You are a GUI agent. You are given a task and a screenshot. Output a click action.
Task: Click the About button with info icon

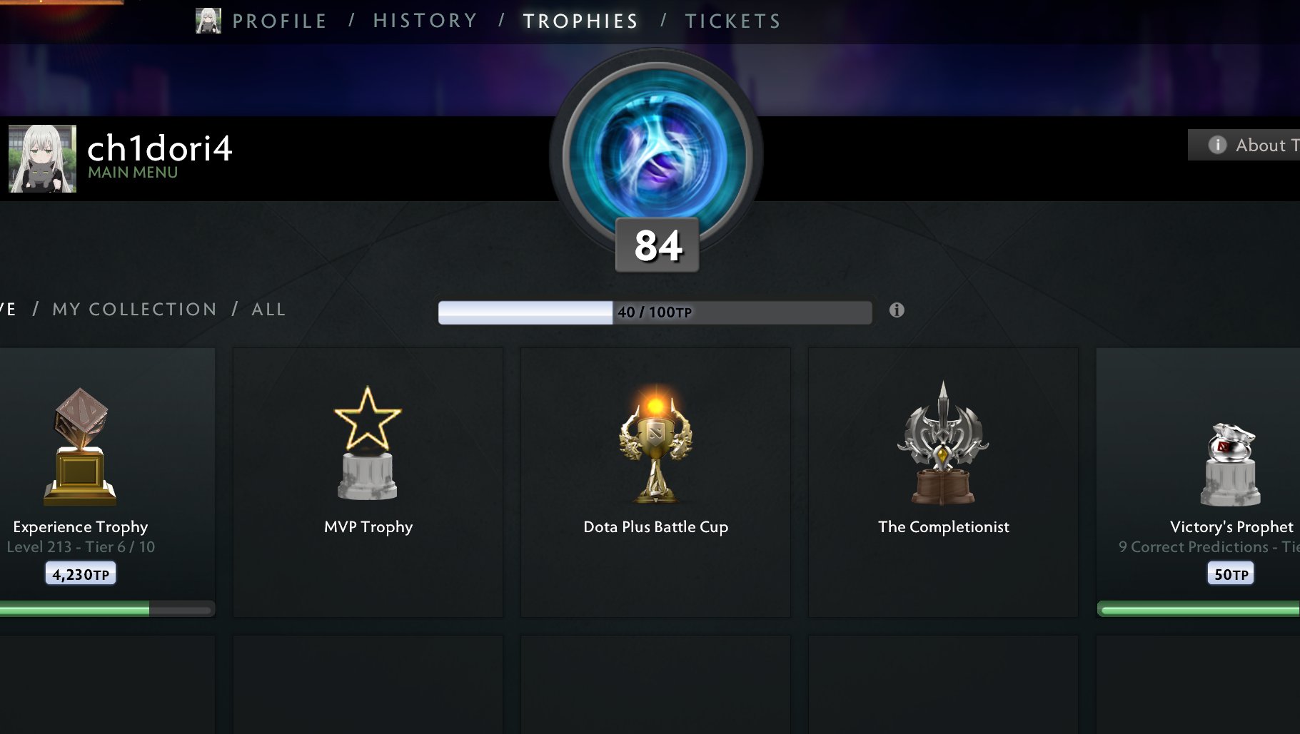(x=1244, y=145)
